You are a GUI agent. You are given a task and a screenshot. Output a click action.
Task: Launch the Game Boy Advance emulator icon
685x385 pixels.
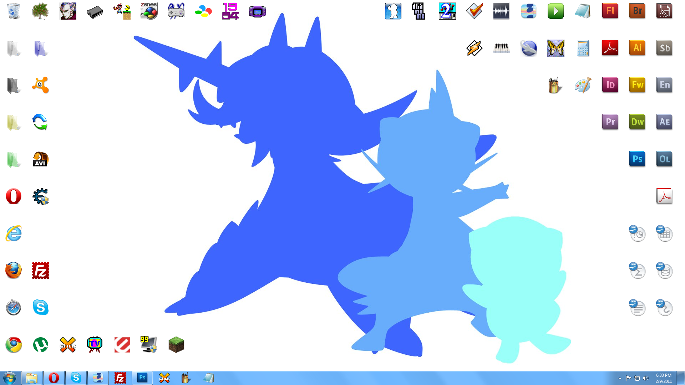pos(258,11)
